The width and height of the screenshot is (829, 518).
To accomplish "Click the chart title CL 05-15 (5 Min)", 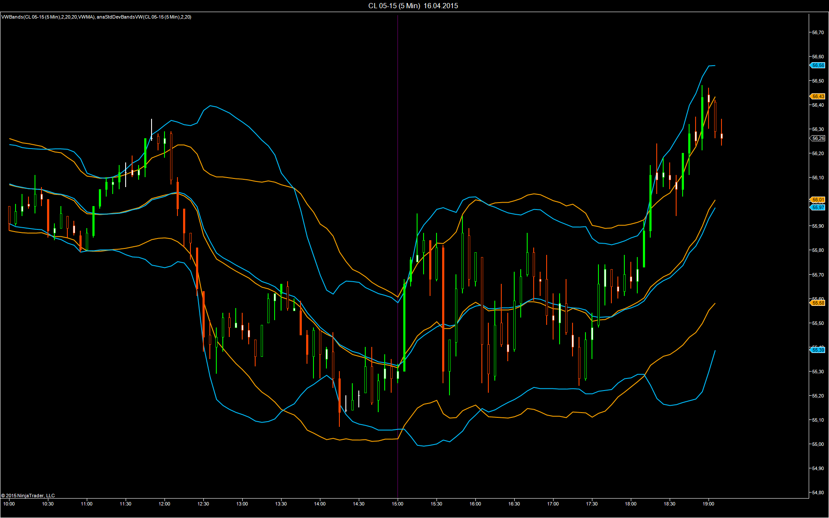I will (394, 6).
